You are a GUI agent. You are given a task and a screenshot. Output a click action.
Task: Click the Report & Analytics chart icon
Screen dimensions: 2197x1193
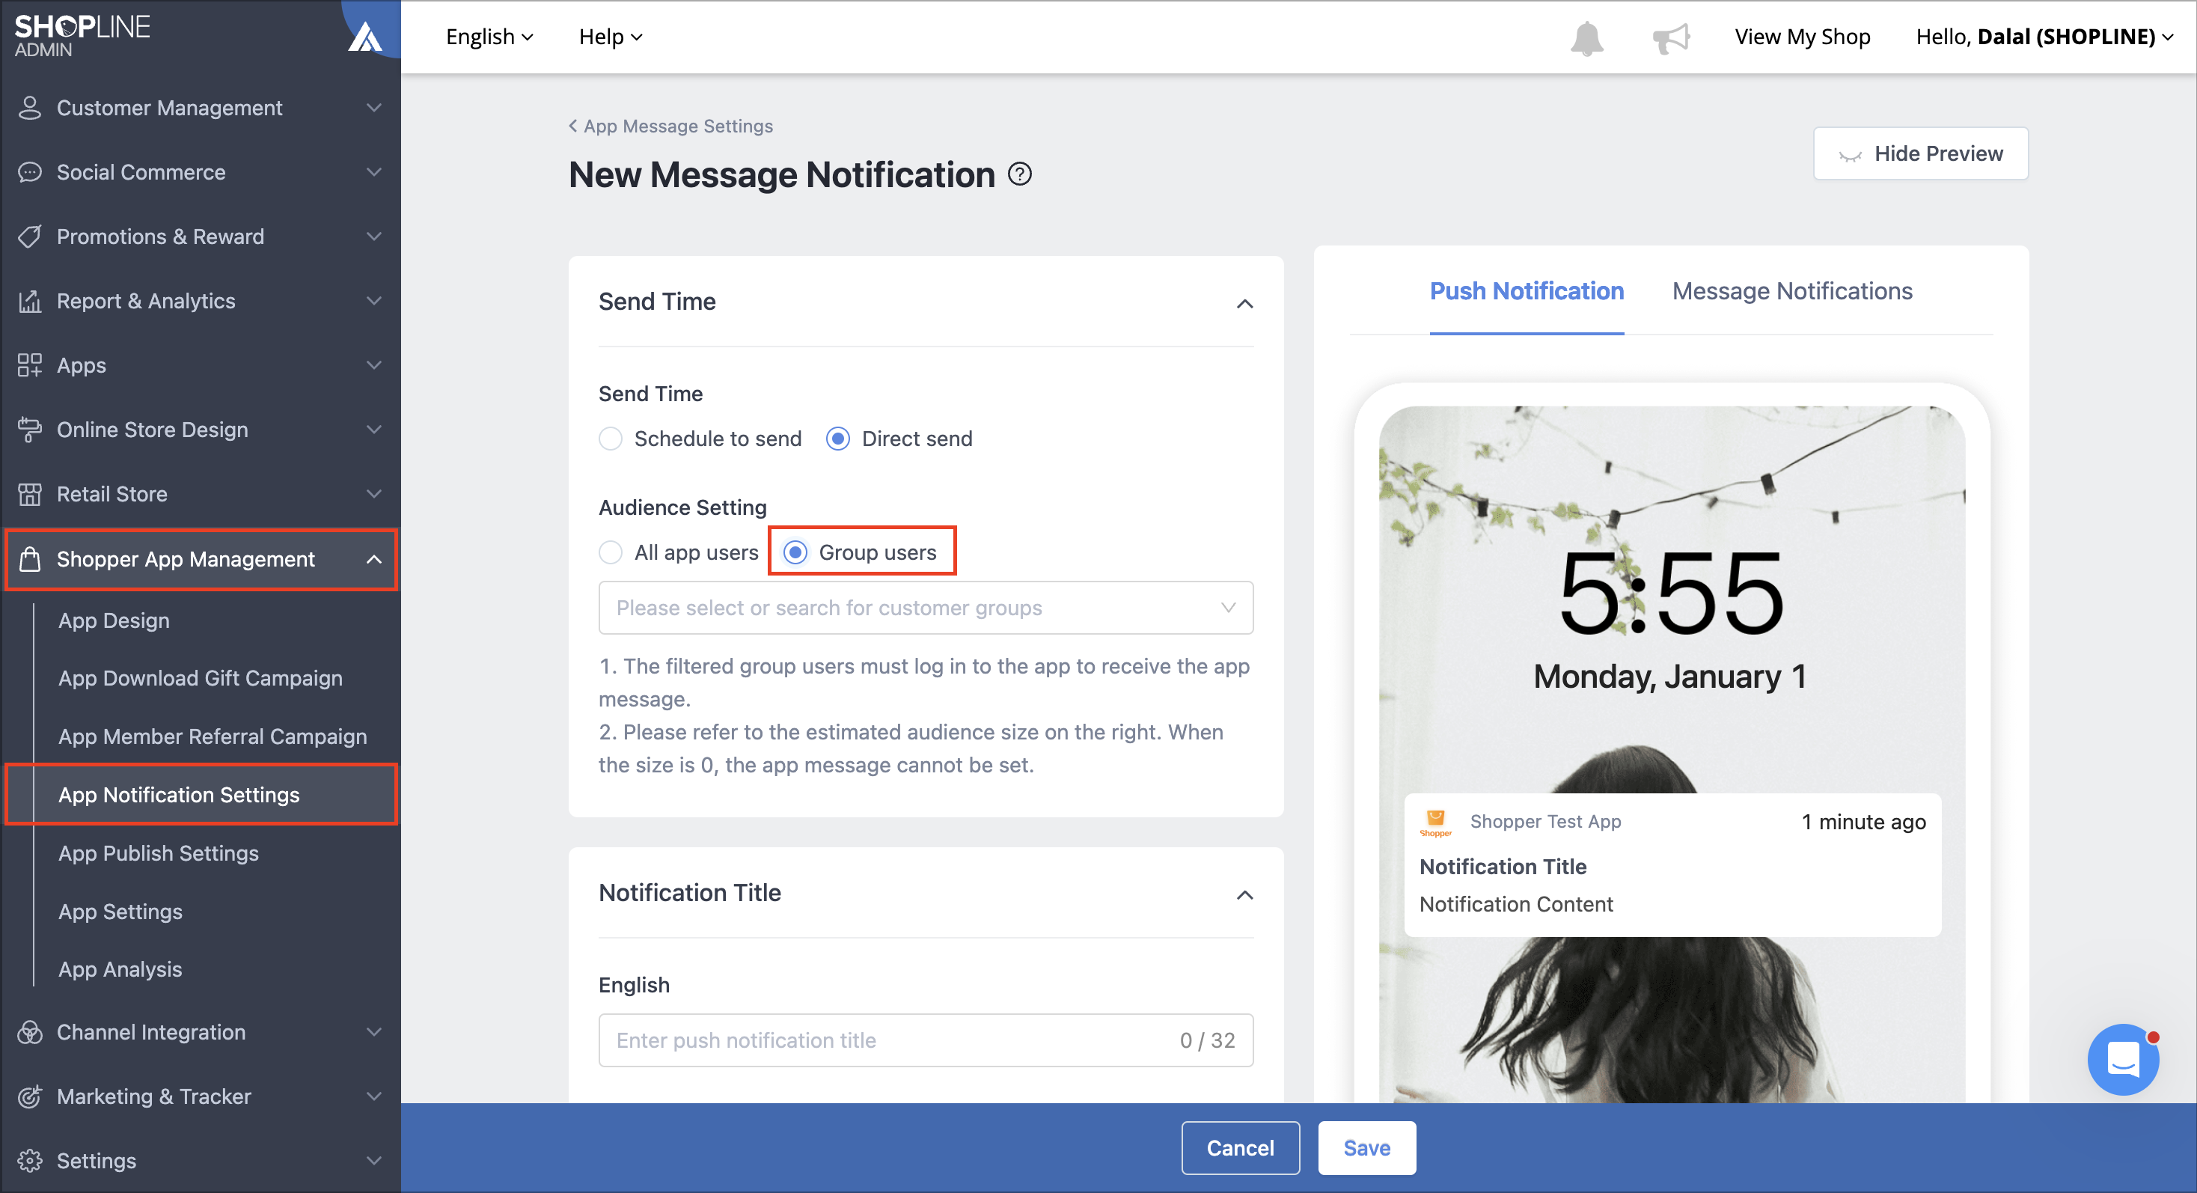tap(30, 301)
